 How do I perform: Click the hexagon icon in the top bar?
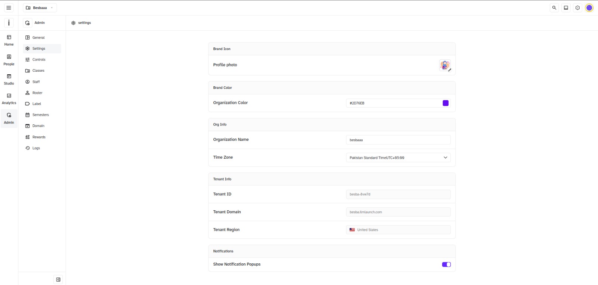tap(577, 8)
